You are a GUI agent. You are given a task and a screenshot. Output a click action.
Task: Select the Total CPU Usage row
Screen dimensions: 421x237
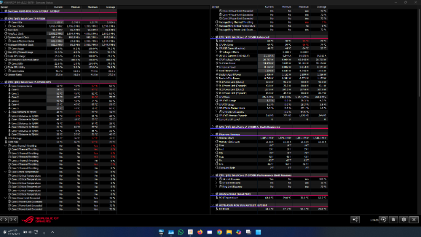(58, 56)
